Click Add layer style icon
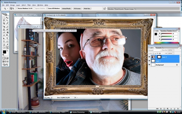The width and height of the screenshot is (182, 114). click(x=161, y=109)
